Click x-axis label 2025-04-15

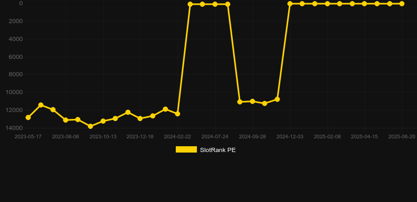coord(364,137)
